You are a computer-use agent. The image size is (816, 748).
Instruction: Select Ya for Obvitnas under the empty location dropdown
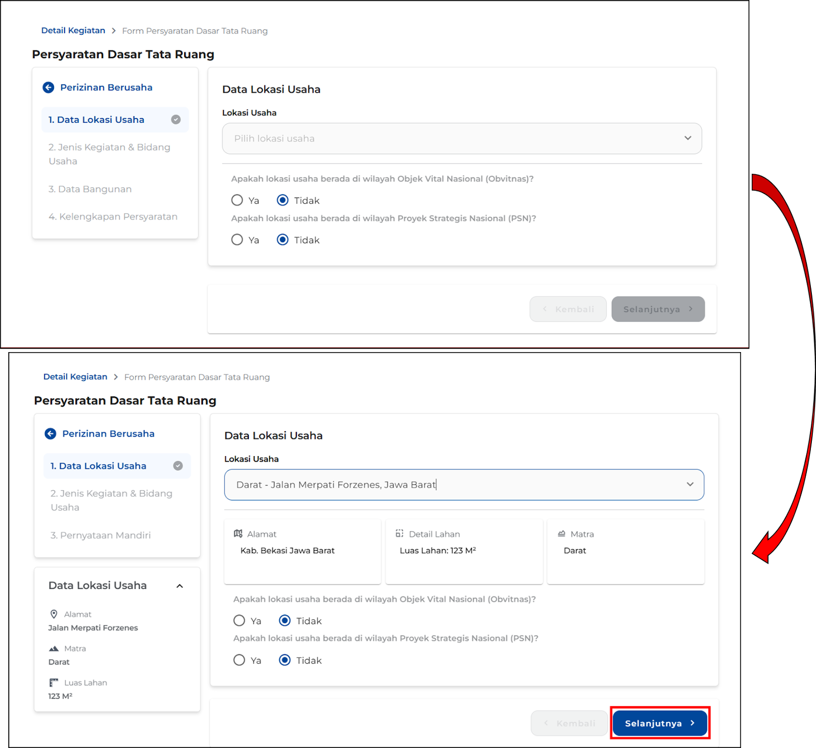[237, 200]
